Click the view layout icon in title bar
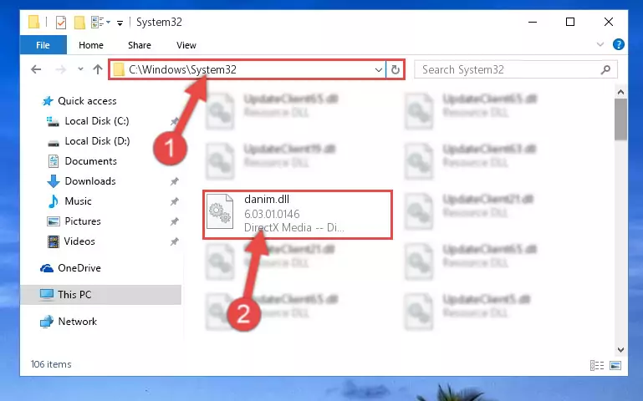The height and width of the screenshot is (401, 643). tap(100, 22)
